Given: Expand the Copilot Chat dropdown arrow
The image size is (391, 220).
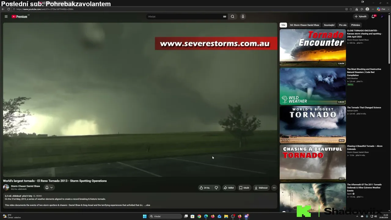Looking at the screenshot, I should (388, 9).
